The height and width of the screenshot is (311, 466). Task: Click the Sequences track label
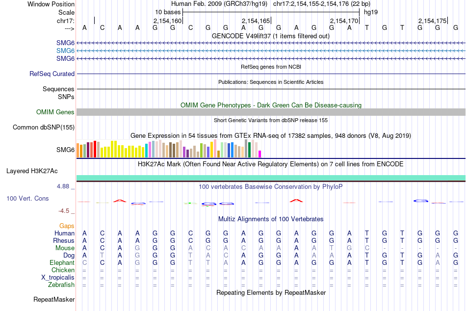click(x=58, y=89)
